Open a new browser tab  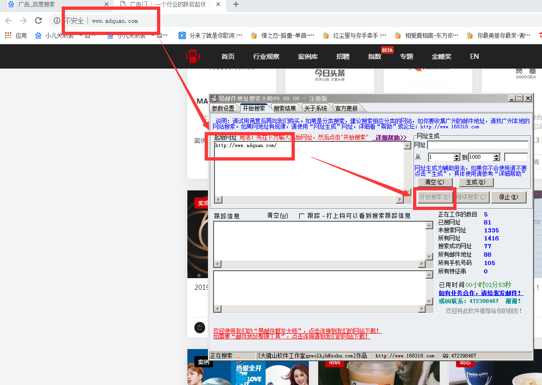[x=236, y=5]
